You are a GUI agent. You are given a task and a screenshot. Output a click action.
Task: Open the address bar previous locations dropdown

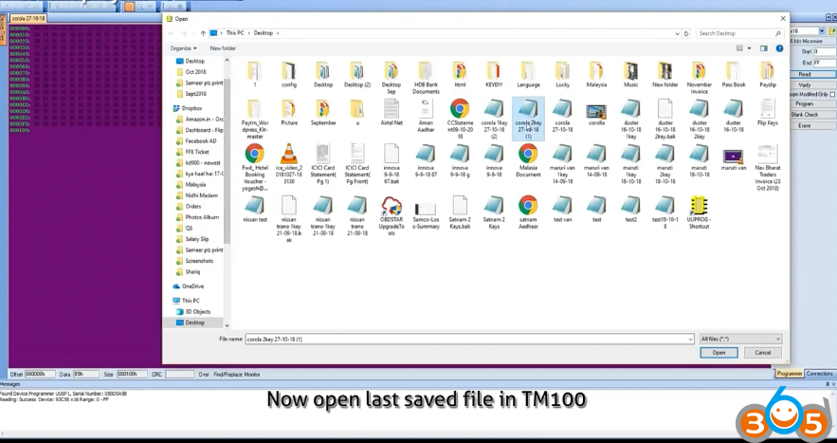click(677, 33)
